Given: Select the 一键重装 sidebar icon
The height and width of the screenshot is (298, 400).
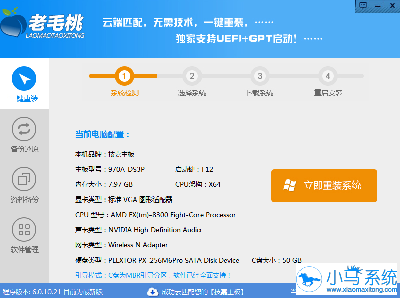Looking at the screenshot, I should point(24,79).
